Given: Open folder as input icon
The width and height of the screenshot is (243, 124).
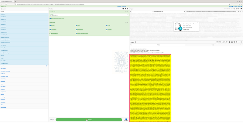Looking at the screenshot, I should point(234,9).
